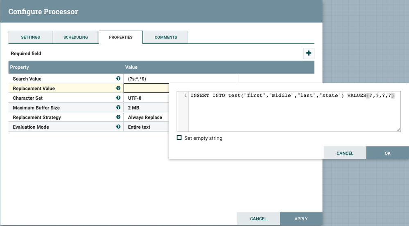Click inside the INSERT INTO SQL text editor

pos(294,112)
